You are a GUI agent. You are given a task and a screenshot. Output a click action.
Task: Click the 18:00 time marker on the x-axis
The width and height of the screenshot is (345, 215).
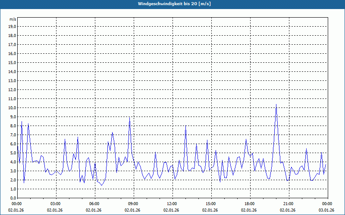coord(250,203)
